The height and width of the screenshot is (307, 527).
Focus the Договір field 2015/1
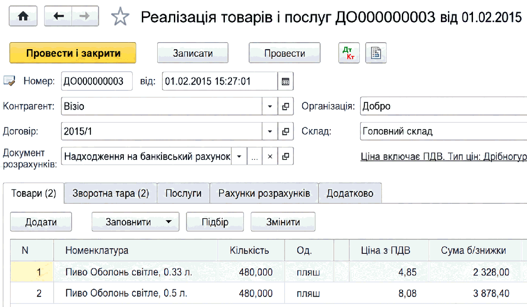point(162,131)
